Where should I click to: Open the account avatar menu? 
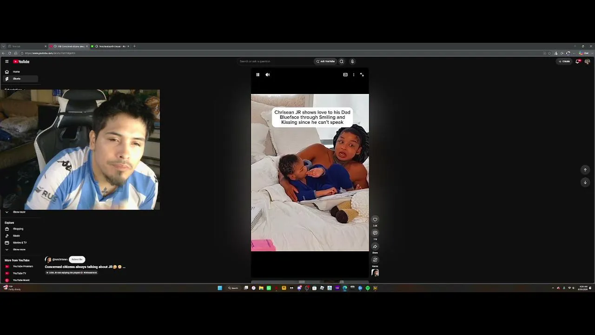(587, 61)
